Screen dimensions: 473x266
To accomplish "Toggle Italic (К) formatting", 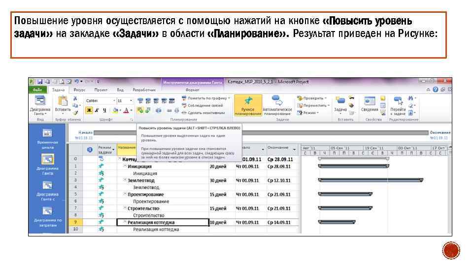I will point(97,110).
